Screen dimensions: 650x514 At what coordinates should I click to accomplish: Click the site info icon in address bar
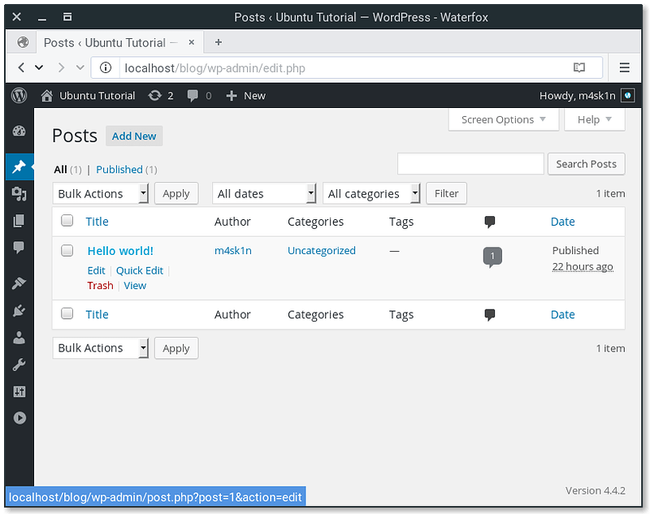pyautogui.click(x=106, y=67)
